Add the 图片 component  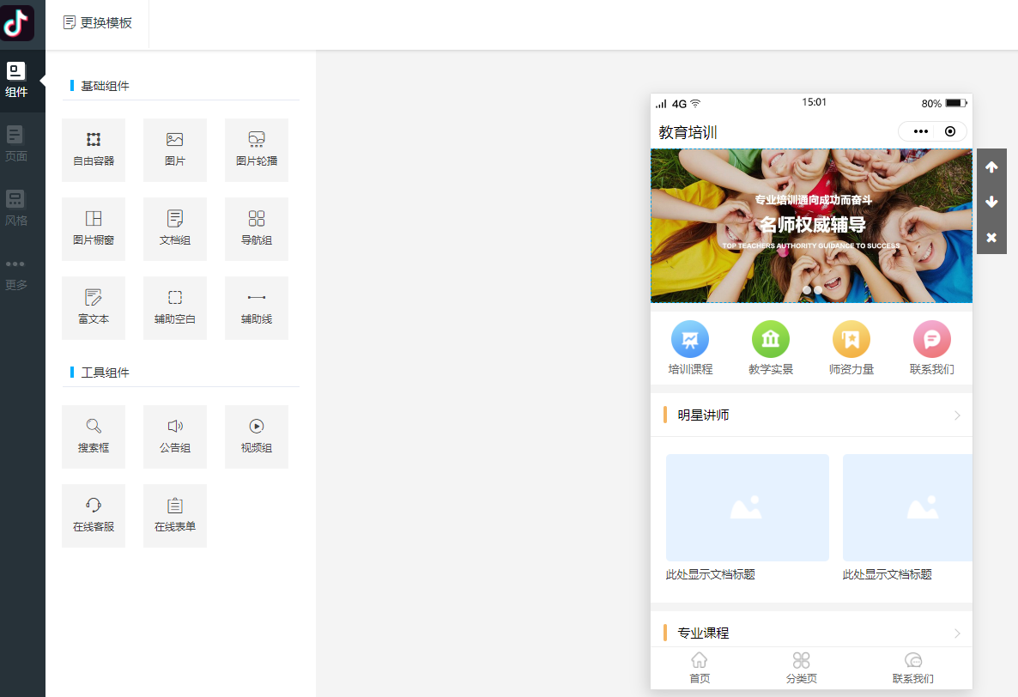175,150
